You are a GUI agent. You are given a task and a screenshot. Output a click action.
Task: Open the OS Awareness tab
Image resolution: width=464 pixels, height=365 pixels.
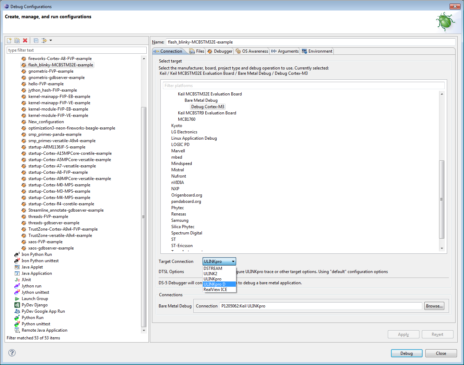[252, 51]
